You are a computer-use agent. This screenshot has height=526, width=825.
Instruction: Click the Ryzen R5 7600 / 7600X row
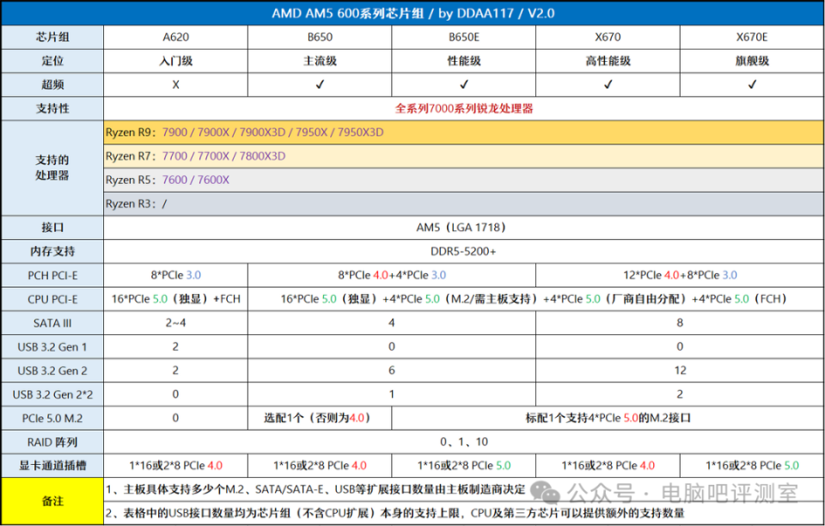(463, 180)
